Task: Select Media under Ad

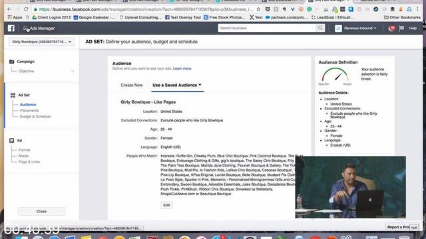Action: [23, 156]
